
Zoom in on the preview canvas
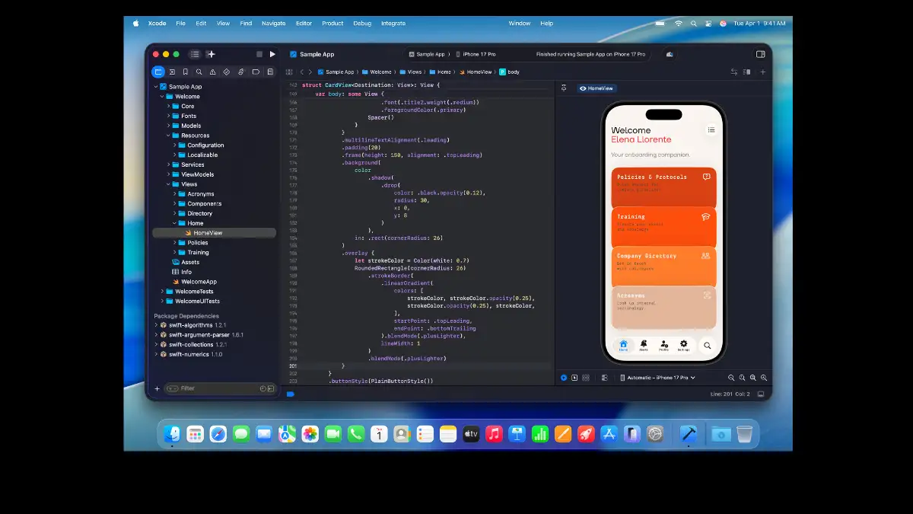[x=753, y=378]
